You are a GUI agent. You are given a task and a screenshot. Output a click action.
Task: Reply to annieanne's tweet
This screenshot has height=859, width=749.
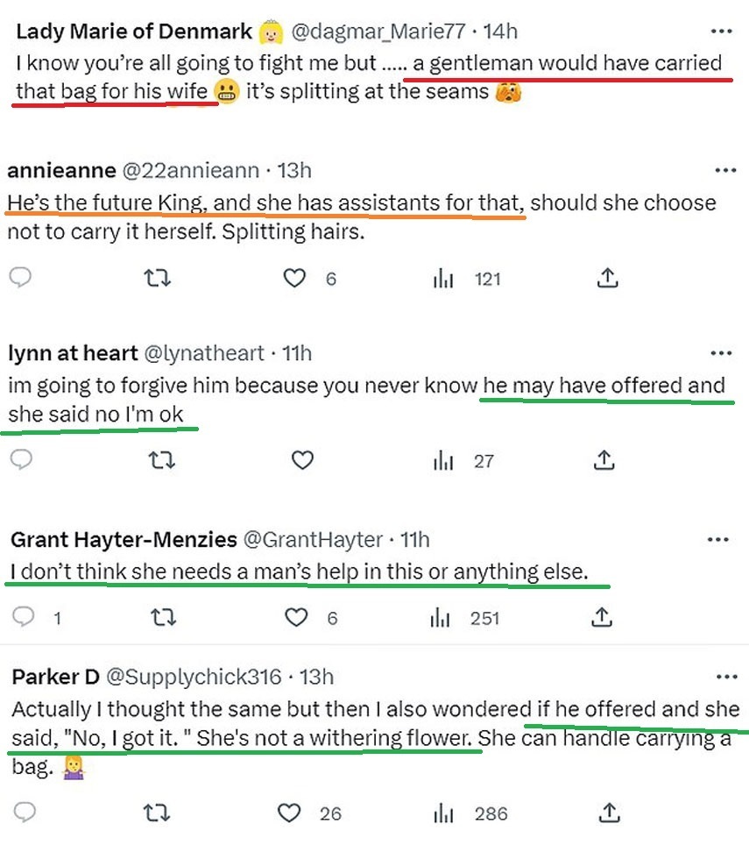(21, 278)
